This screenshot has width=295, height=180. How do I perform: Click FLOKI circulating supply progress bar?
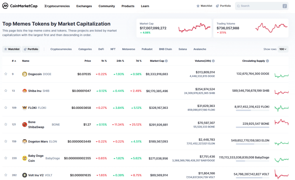[x=252, y=110]
